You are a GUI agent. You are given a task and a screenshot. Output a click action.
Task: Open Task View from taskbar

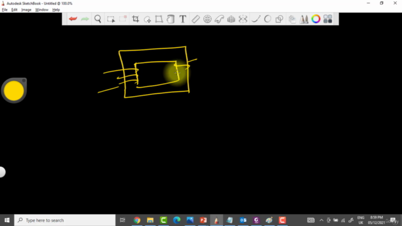[x=122, y=220]
